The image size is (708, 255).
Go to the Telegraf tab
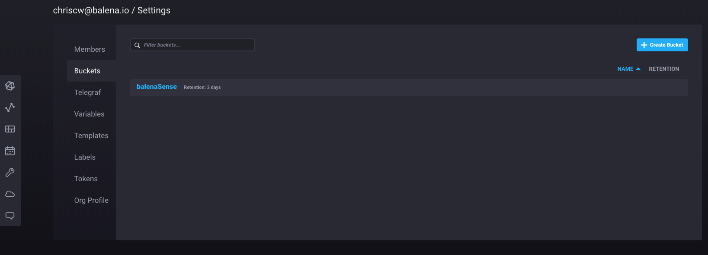click(x=87, y=92)
